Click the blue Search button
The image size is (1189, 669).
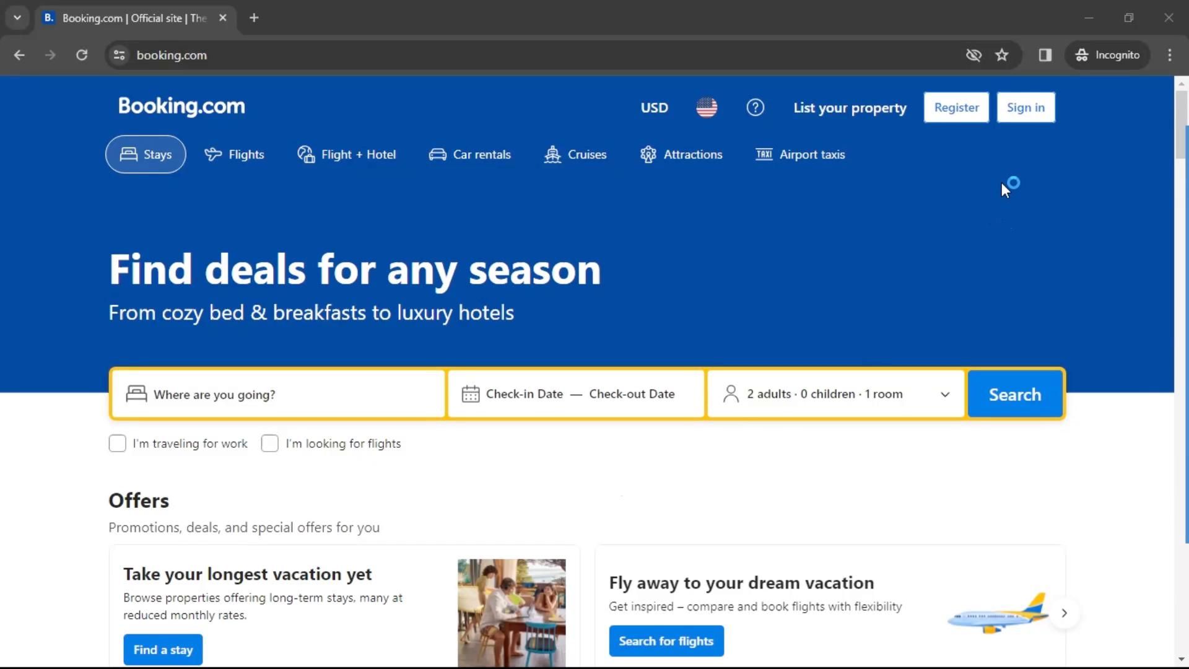coord(1015,395)
